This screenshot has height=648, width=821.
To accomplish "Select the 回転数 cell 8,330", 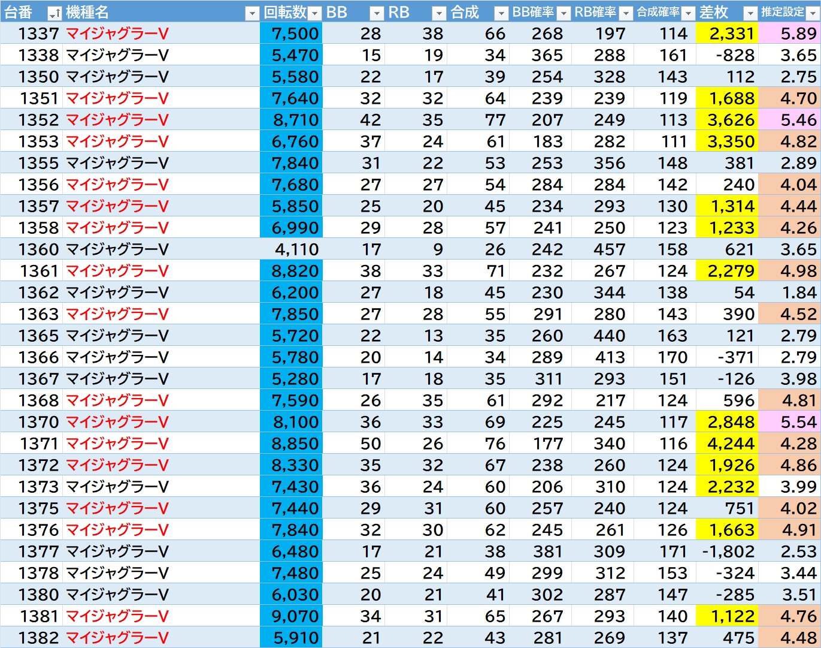I will [x=291, y=465].
